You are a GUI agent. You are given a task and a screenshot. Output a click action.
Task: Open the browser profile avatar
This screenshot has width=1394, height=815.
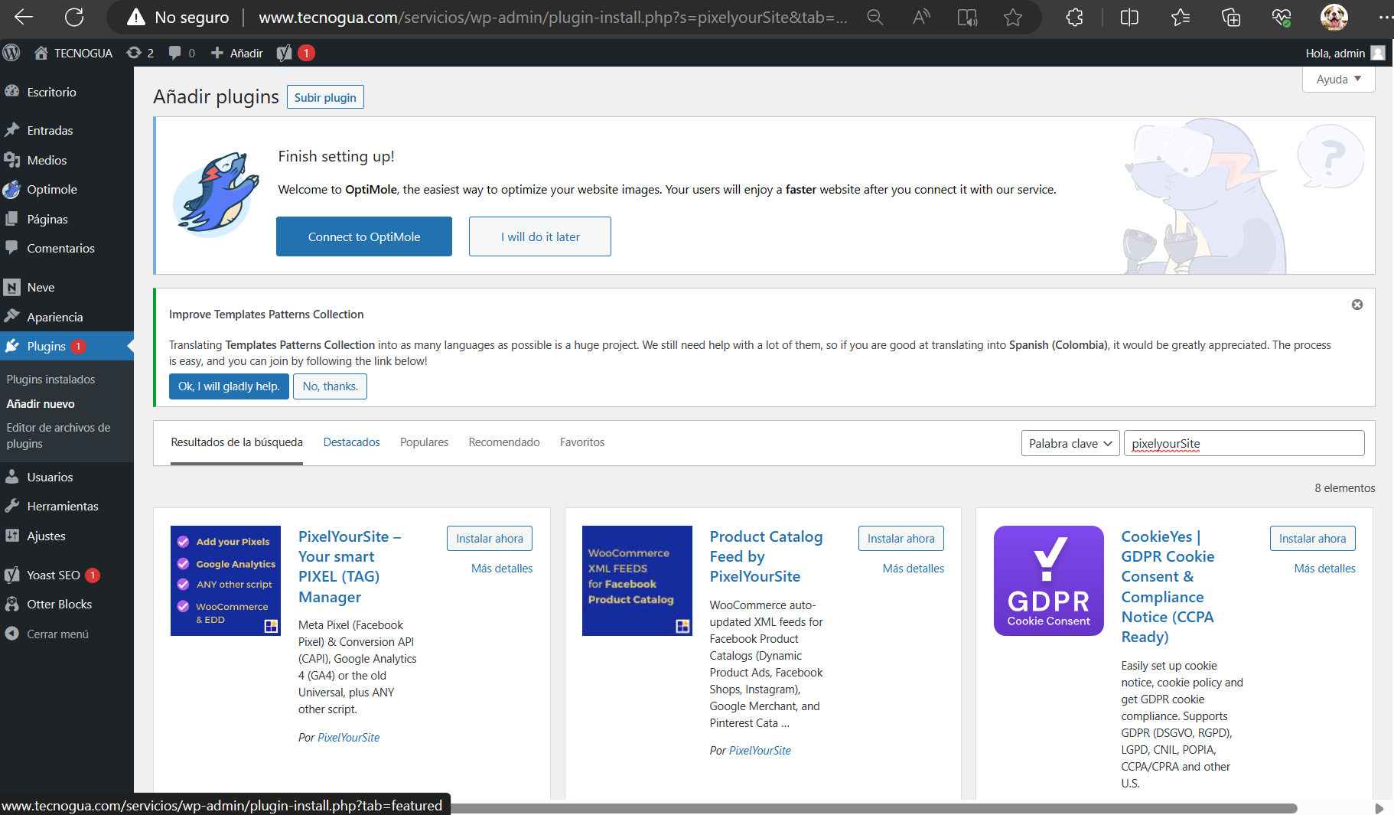pyautogui.click(x=1334, y=17)
